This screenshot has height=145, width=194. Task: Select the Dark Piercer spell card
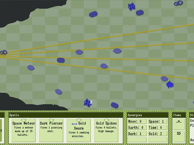(51, 130)
